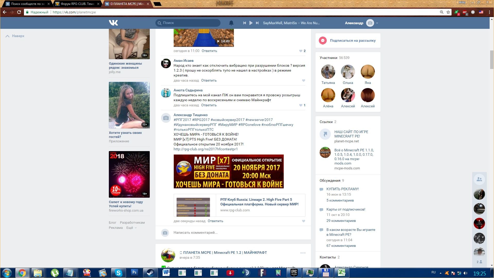Viewport: 494px width, 278px height.
Task: Click the AdBlock extension icon
Action: point(465,12)
